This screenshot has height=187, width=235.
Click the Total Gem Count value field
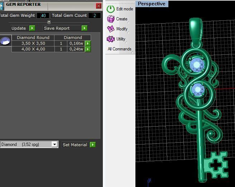click(x=95, y=16)
